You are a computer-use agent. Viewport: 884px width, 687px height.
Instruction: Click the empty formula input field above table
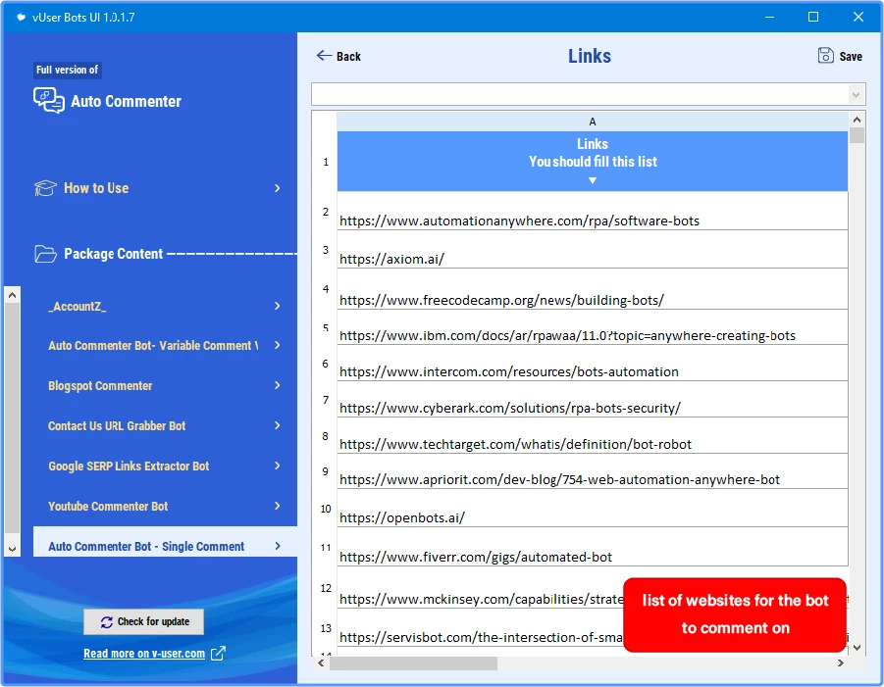click(581, 95)
